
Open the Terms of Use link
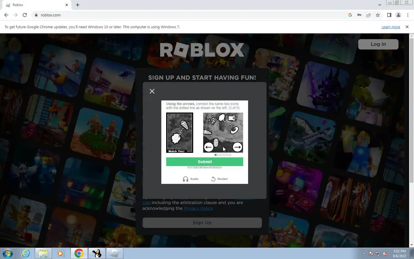coord(146,203)
